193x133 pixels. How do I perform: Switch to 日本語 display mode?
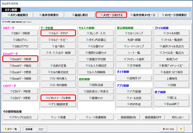coord(29,129)
